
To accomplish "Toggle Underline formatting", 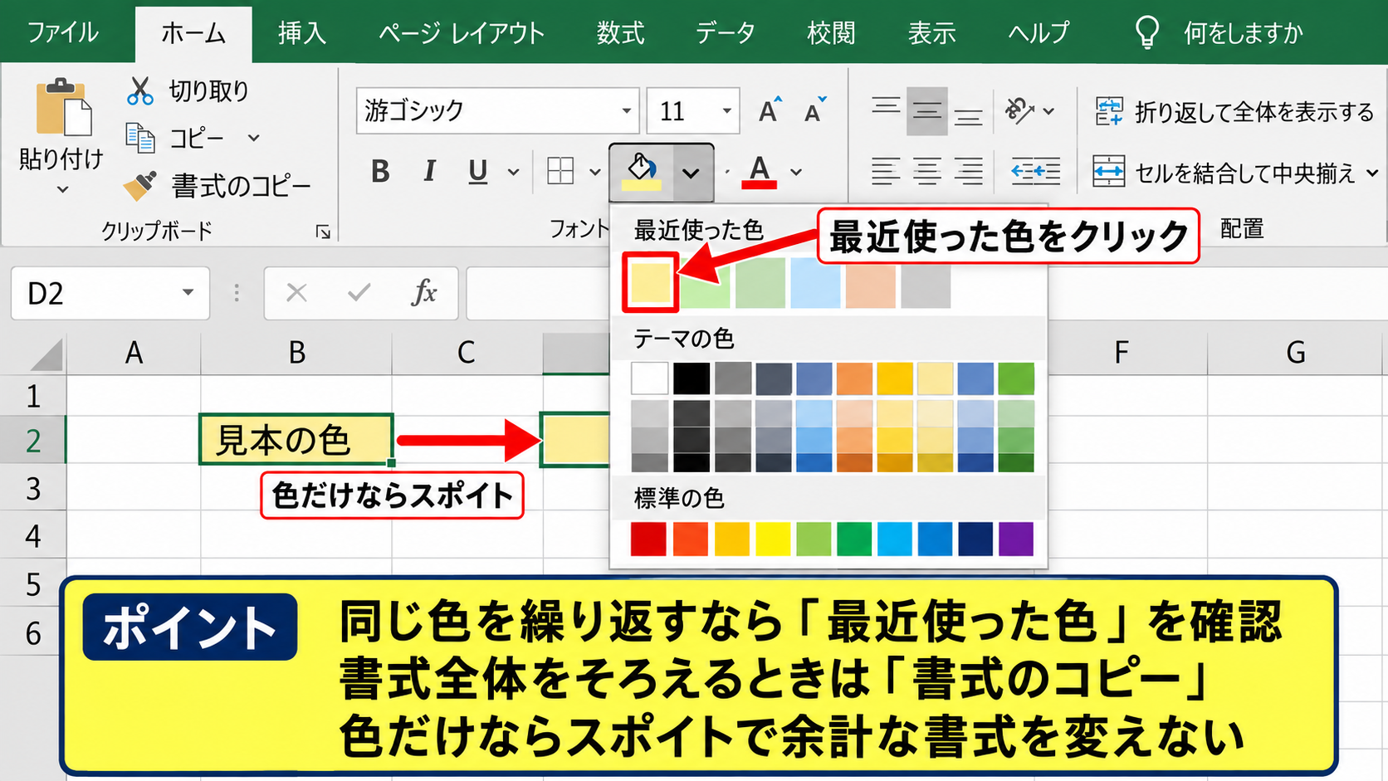I will click(x=477, y=172).
